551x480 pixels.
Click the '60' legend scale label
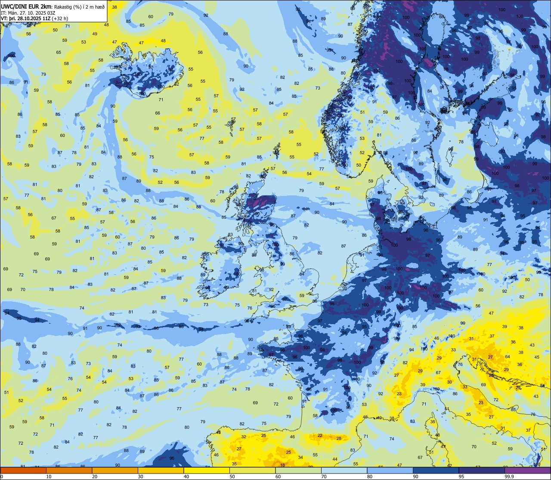click(278, 477)
